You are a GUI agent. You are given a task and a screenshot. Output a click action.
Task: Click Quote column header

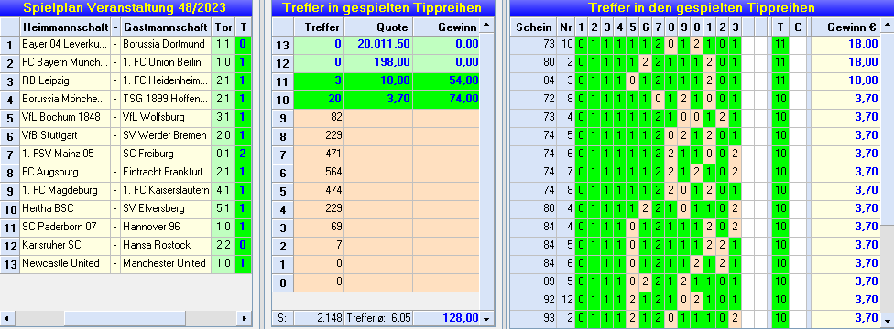(378, 27)
